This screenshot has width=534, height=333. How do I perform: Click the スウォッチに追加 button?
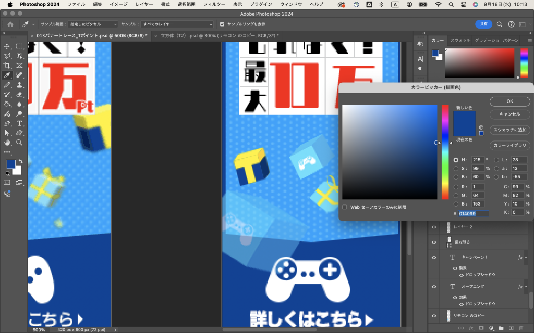click(x=509, y=130)
